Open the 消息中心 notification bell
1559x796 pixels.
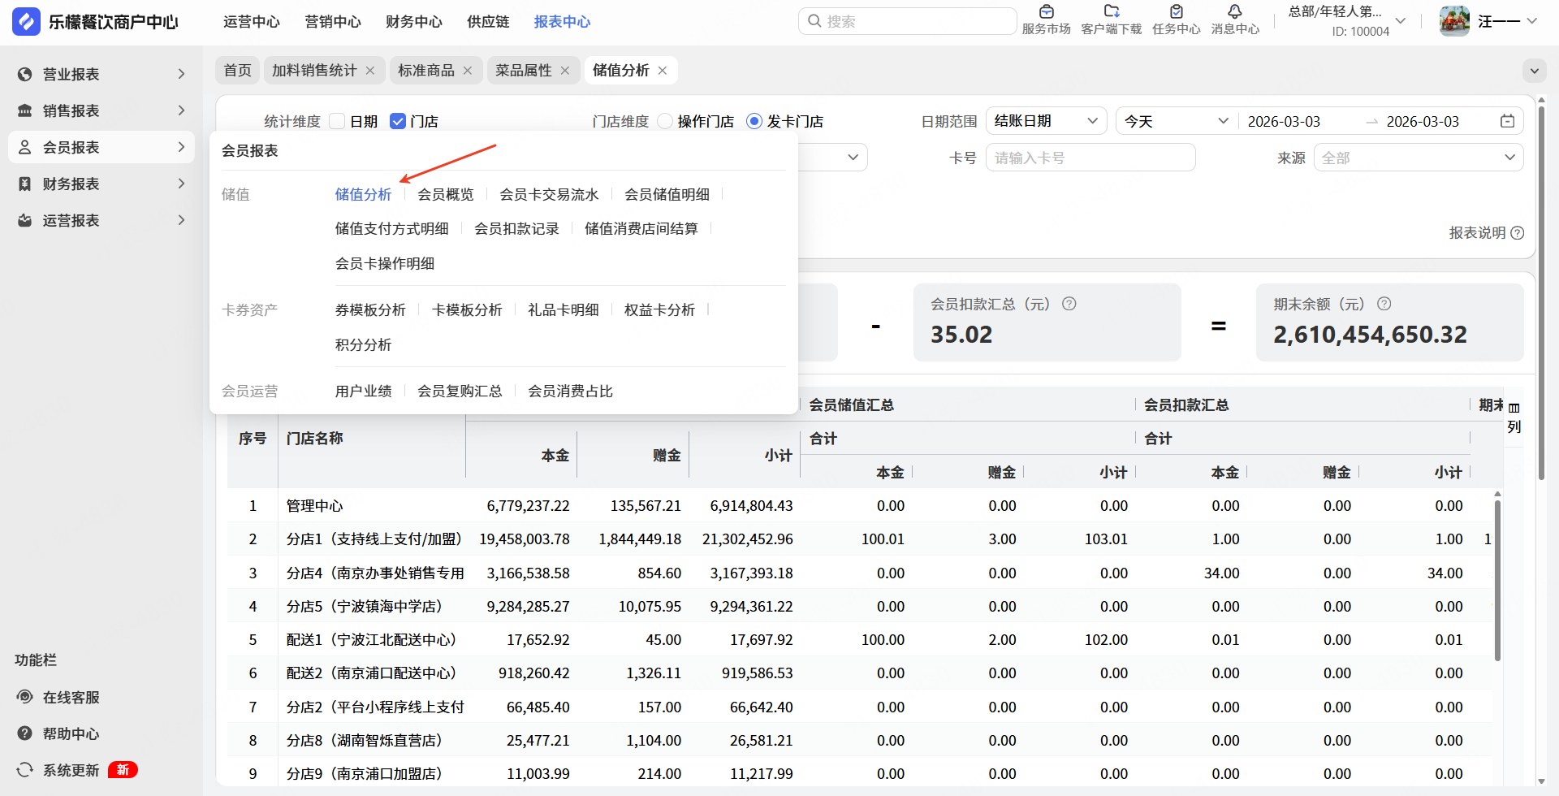(x=1234, y=13)
